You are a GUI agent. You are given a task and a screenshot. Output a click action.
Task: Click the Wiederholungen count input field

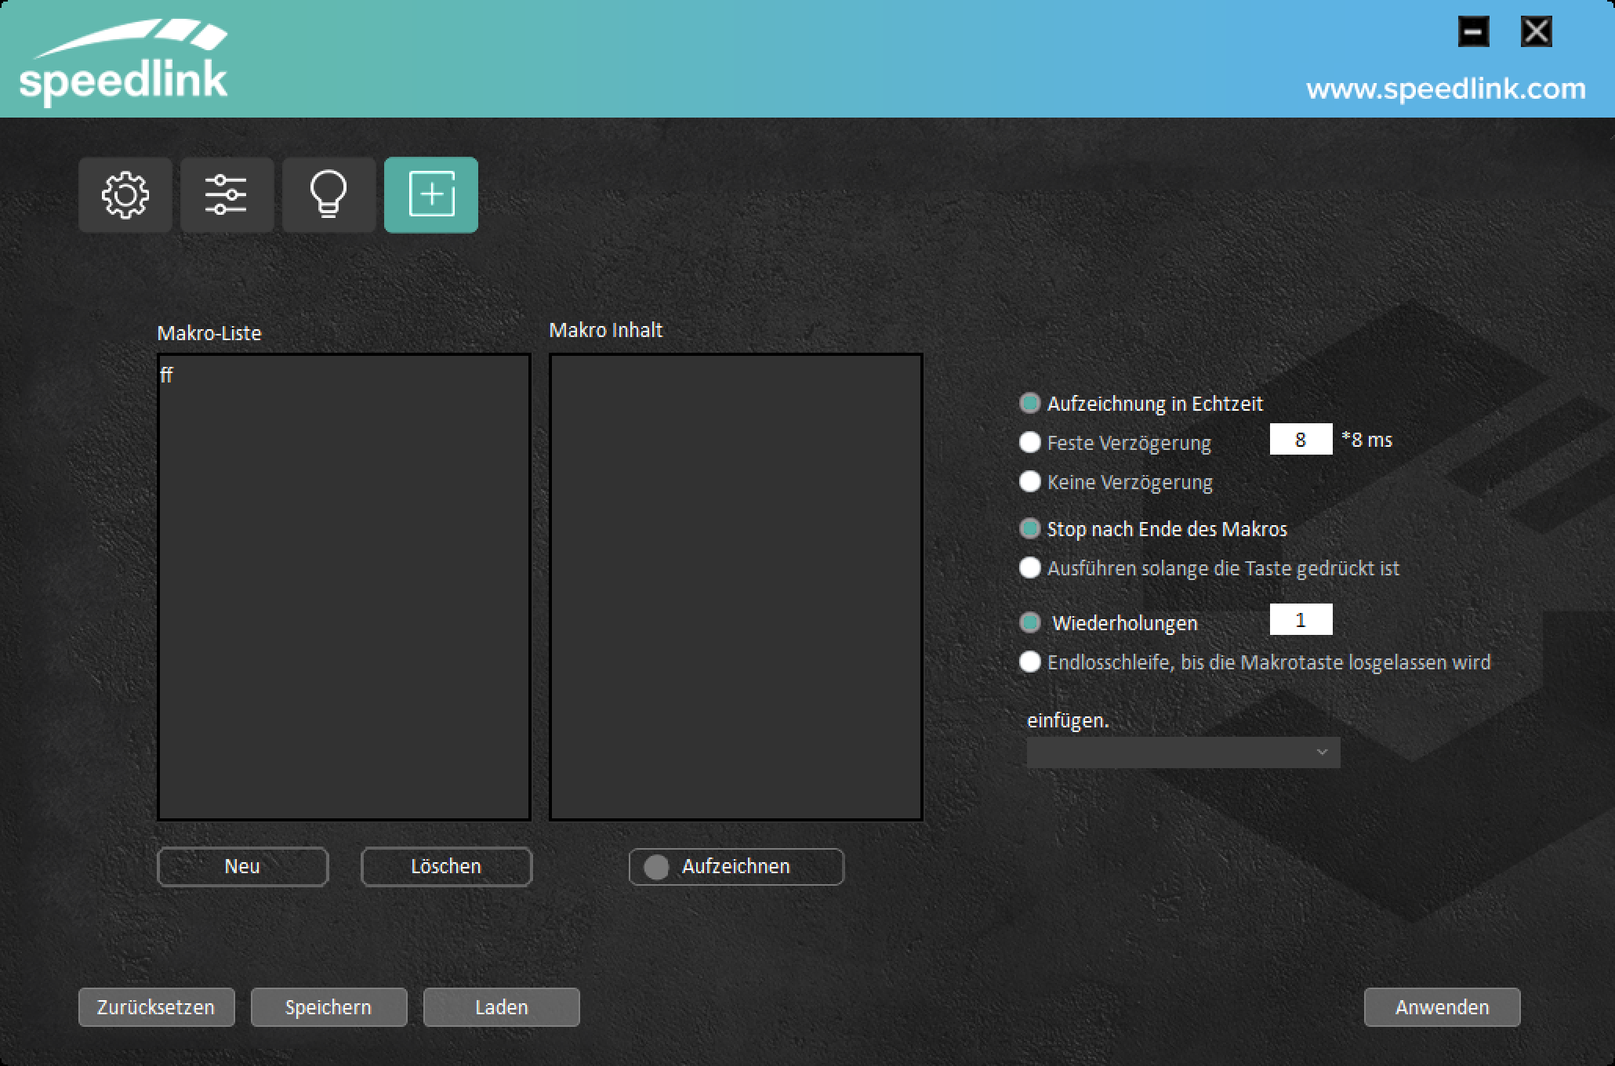coord(1301,620)
